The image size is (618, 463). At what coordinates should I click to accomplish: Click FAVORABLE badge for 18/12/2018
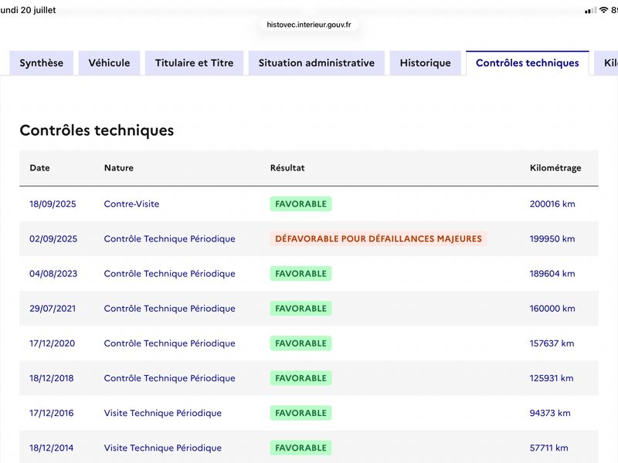pyautogui.click(x=301, y=378)
